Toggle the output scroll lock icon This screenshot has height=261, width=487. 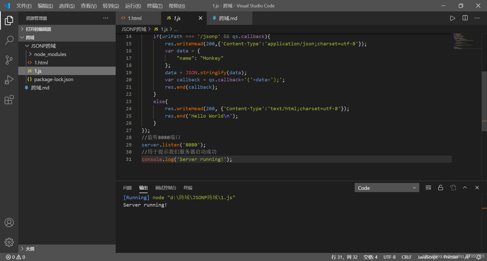[441, 188]
